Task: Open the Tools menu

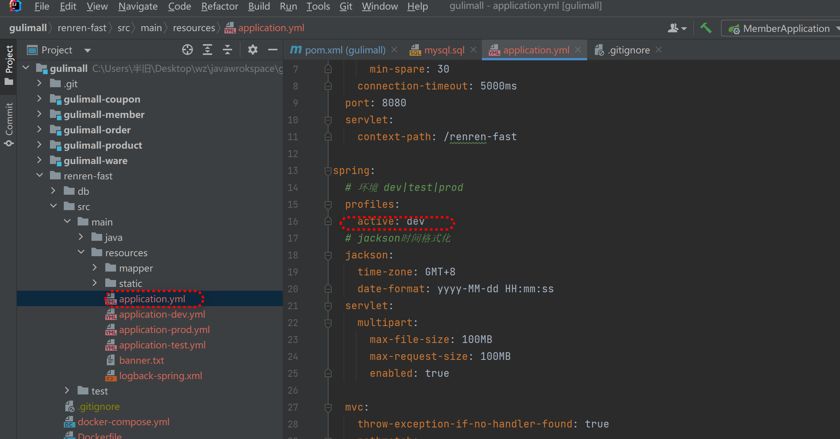Action: coord(318,6)
